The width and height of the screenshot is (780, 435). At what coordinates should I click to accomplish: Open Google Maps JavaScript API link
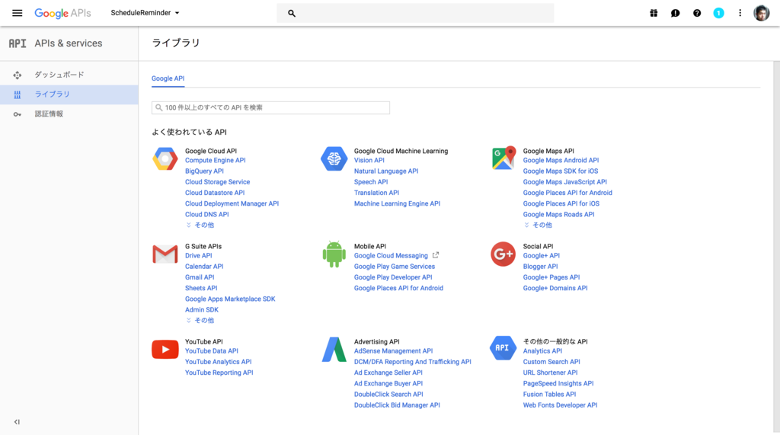(564, 182)
